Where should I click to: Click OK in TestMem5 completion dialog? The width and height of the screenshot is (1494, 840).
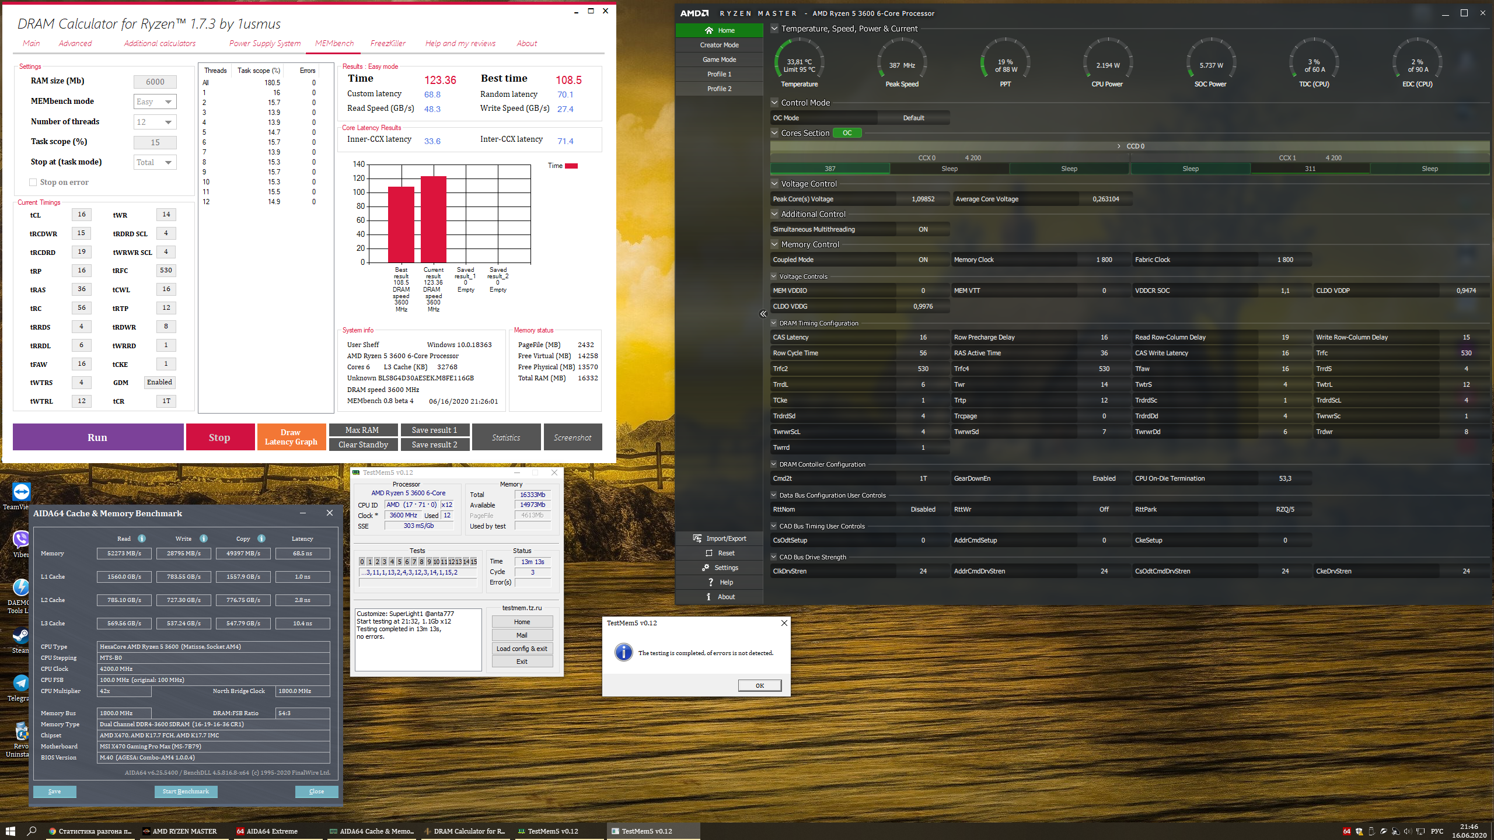point(759,685)
